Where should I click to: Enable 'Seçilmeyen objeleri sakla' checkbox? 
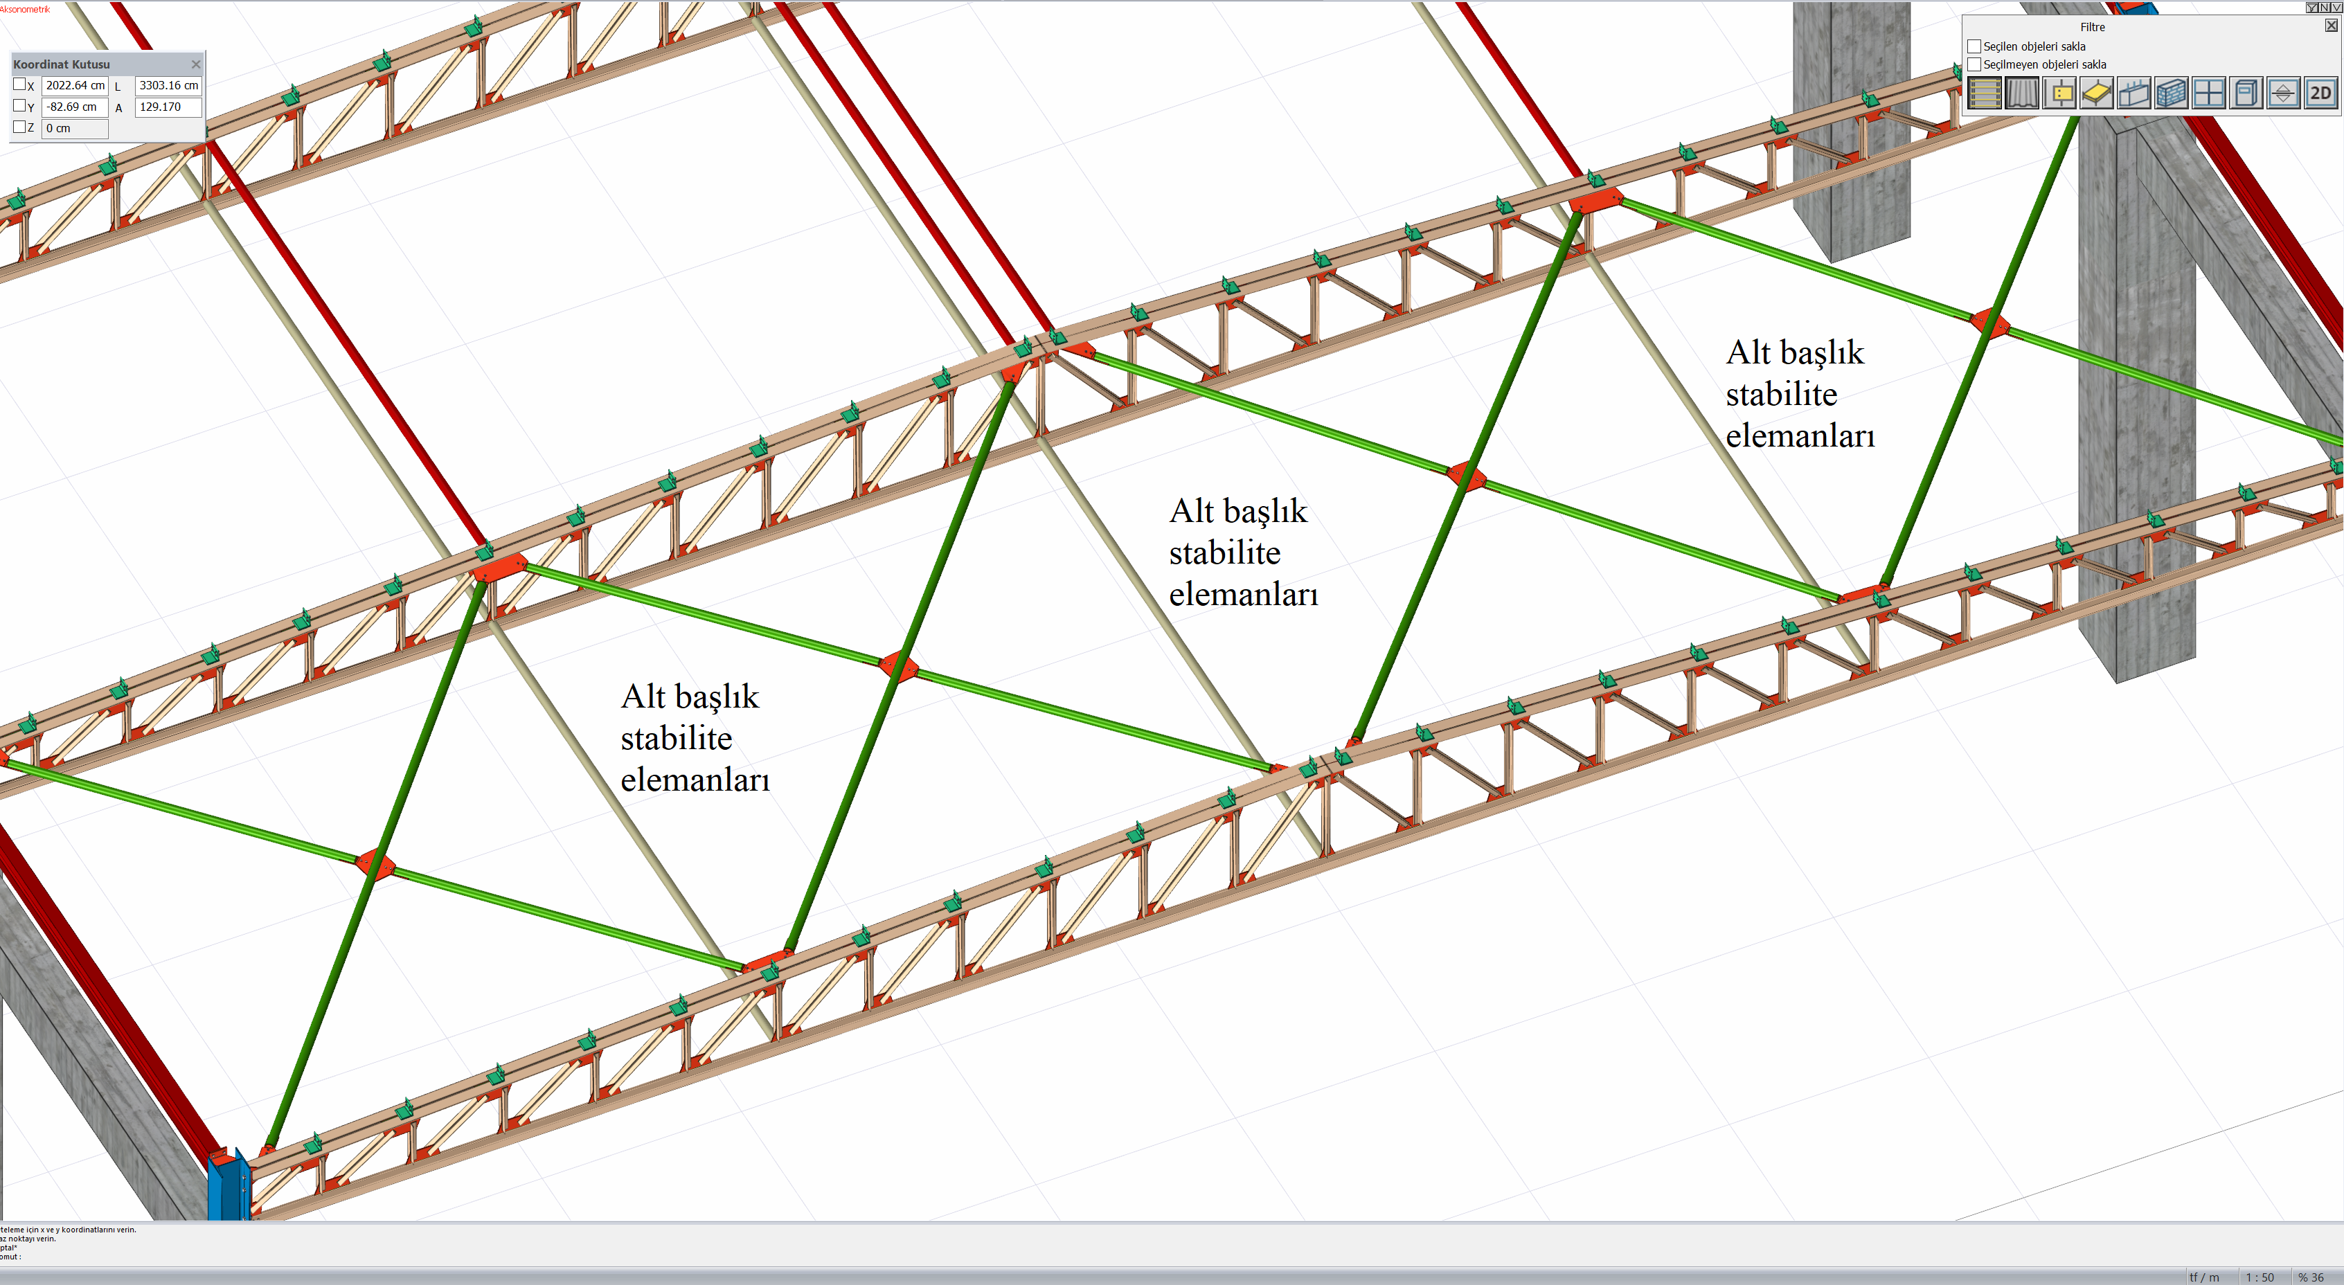tap(1974, 64)
